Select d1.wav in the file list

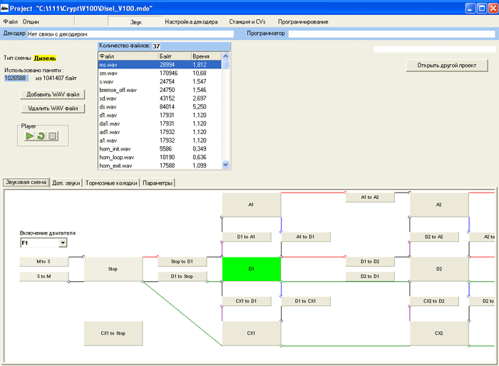coord(160,116)
